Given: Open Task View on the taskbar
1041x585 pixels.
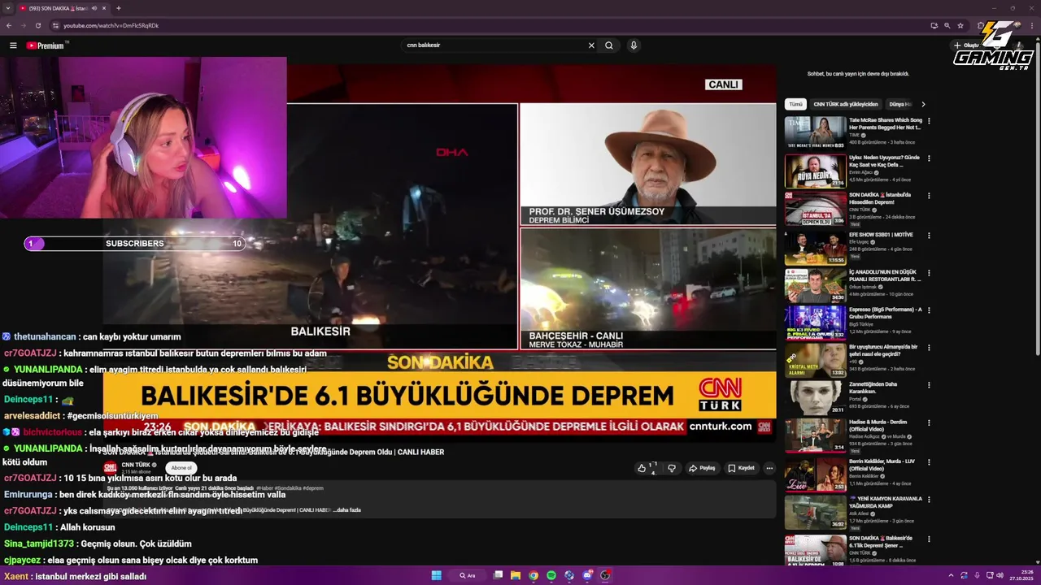Looking at the screenshot, I should pyautogui.click(x=498, y=575).
